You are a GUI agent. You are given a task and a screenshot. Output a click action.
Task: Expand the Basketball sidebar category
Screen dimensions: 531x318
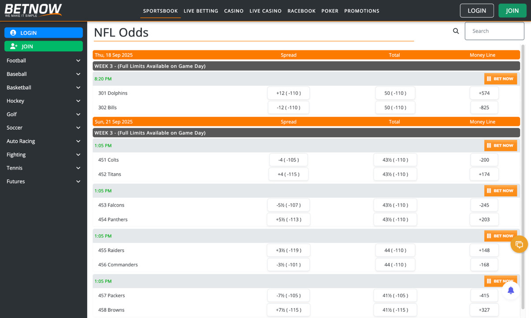[x=43, y=87]
